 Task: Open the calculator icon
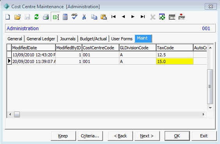click(x=65, y=17)
